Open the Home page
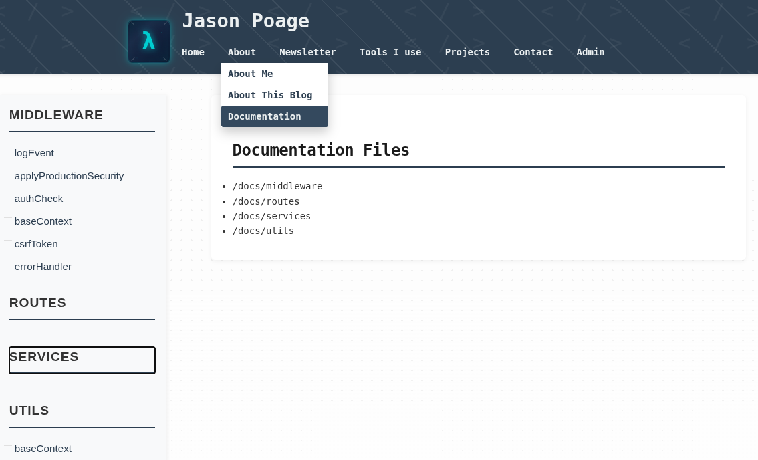 pyautogui.click(x=193, y=52)
